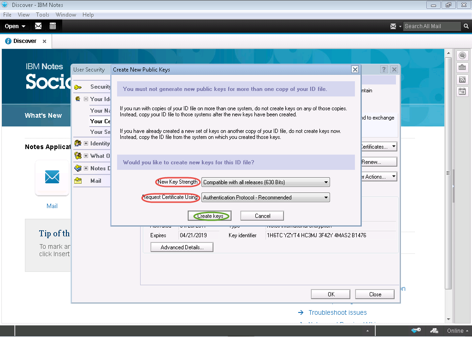Select Your Names in the tree

coord(100,111)
